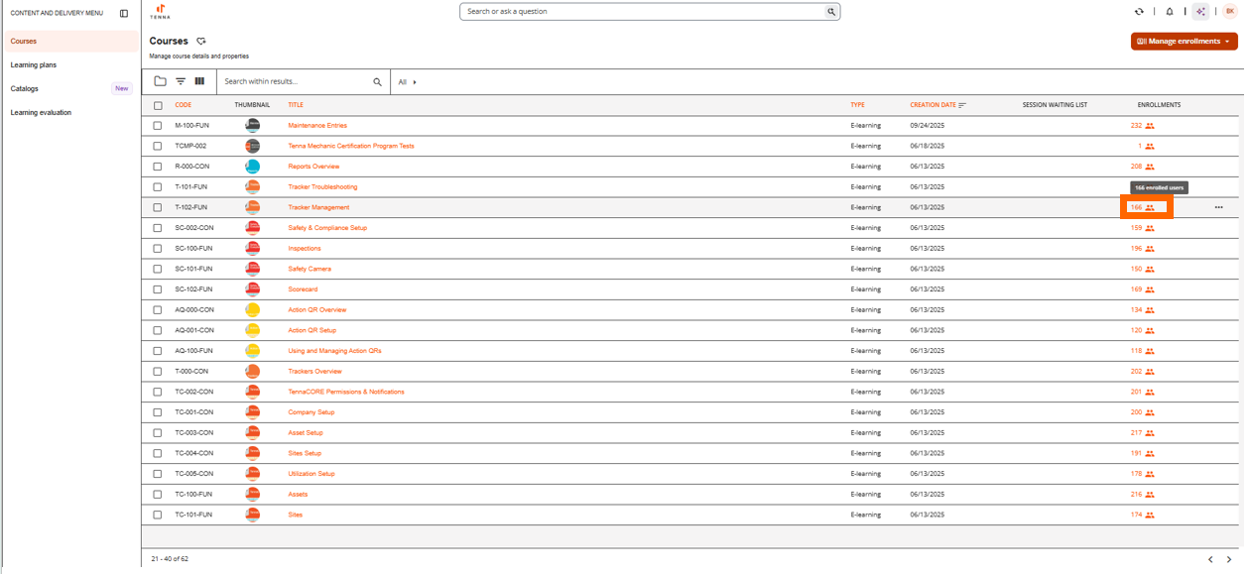This screenshot has width=1250, height=574.
Task: Open the filter icon in toolbar
Action: click(181, 81)
